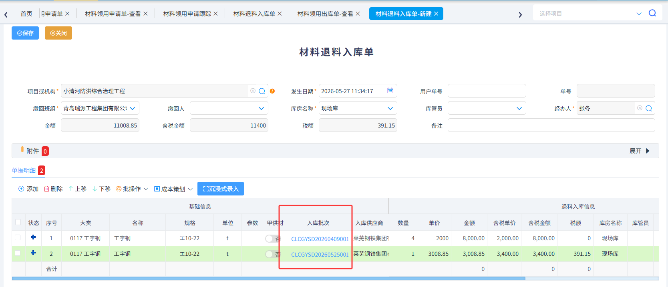Image resolution: width=668 pixels, height=287 pixels.
Task: Close the 材料领用出库单-查看 tab
Action: pyautogui.click(x=358, y=14)
